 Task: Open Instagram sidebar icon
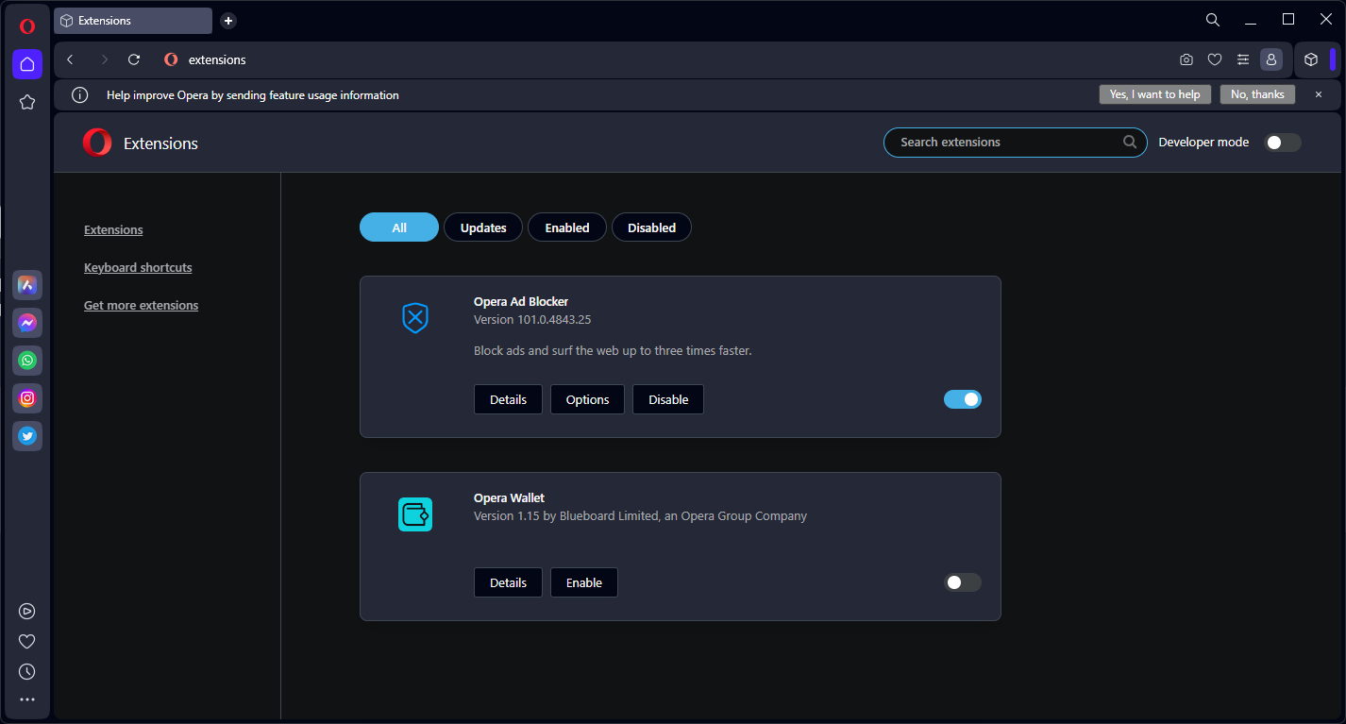27,398
